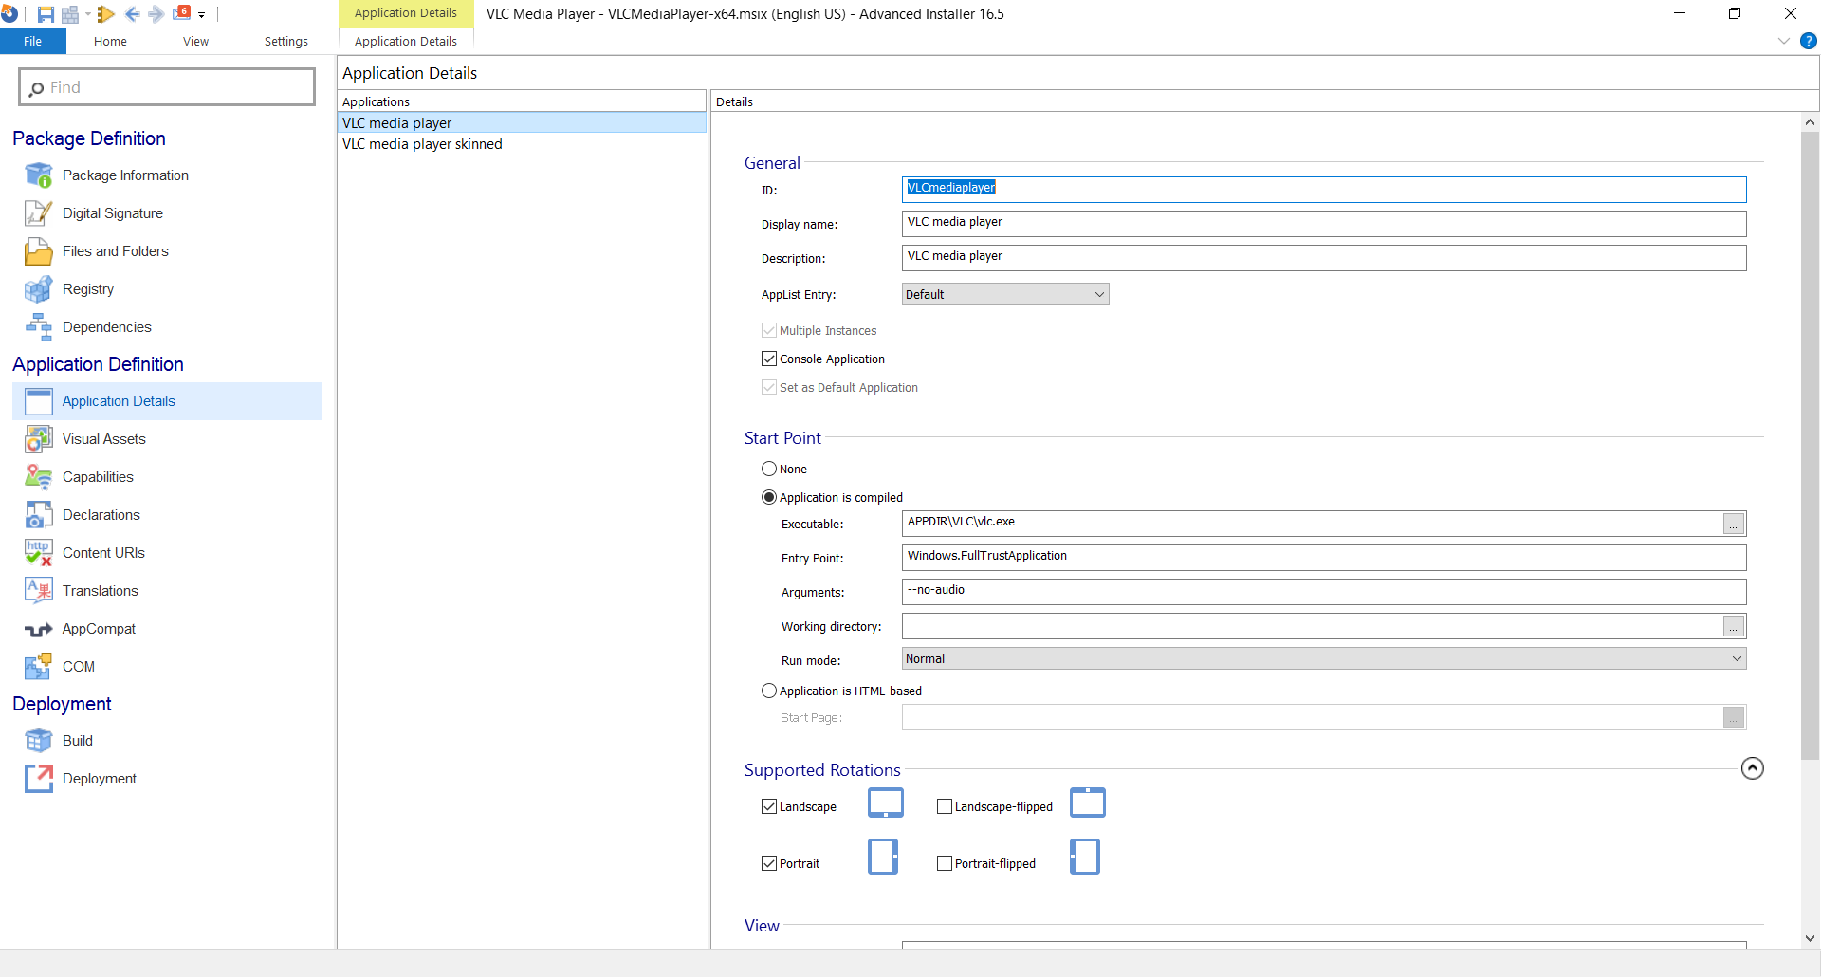
Task: Click the Details pane vertical scrollbar
Action: click(1810, 446)
